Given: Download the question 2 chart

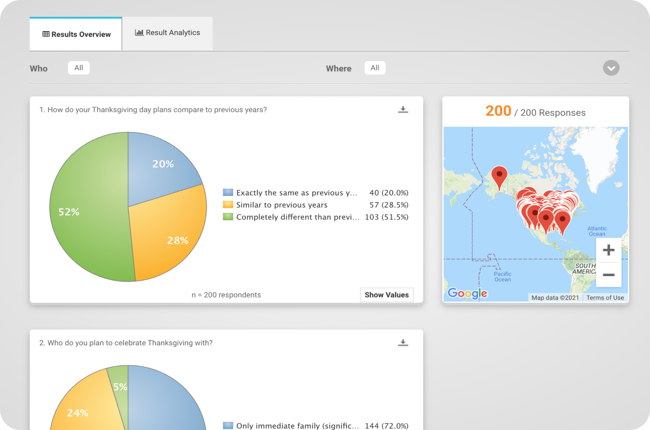Looking at the screenshot, I should (x=403, y=343).
